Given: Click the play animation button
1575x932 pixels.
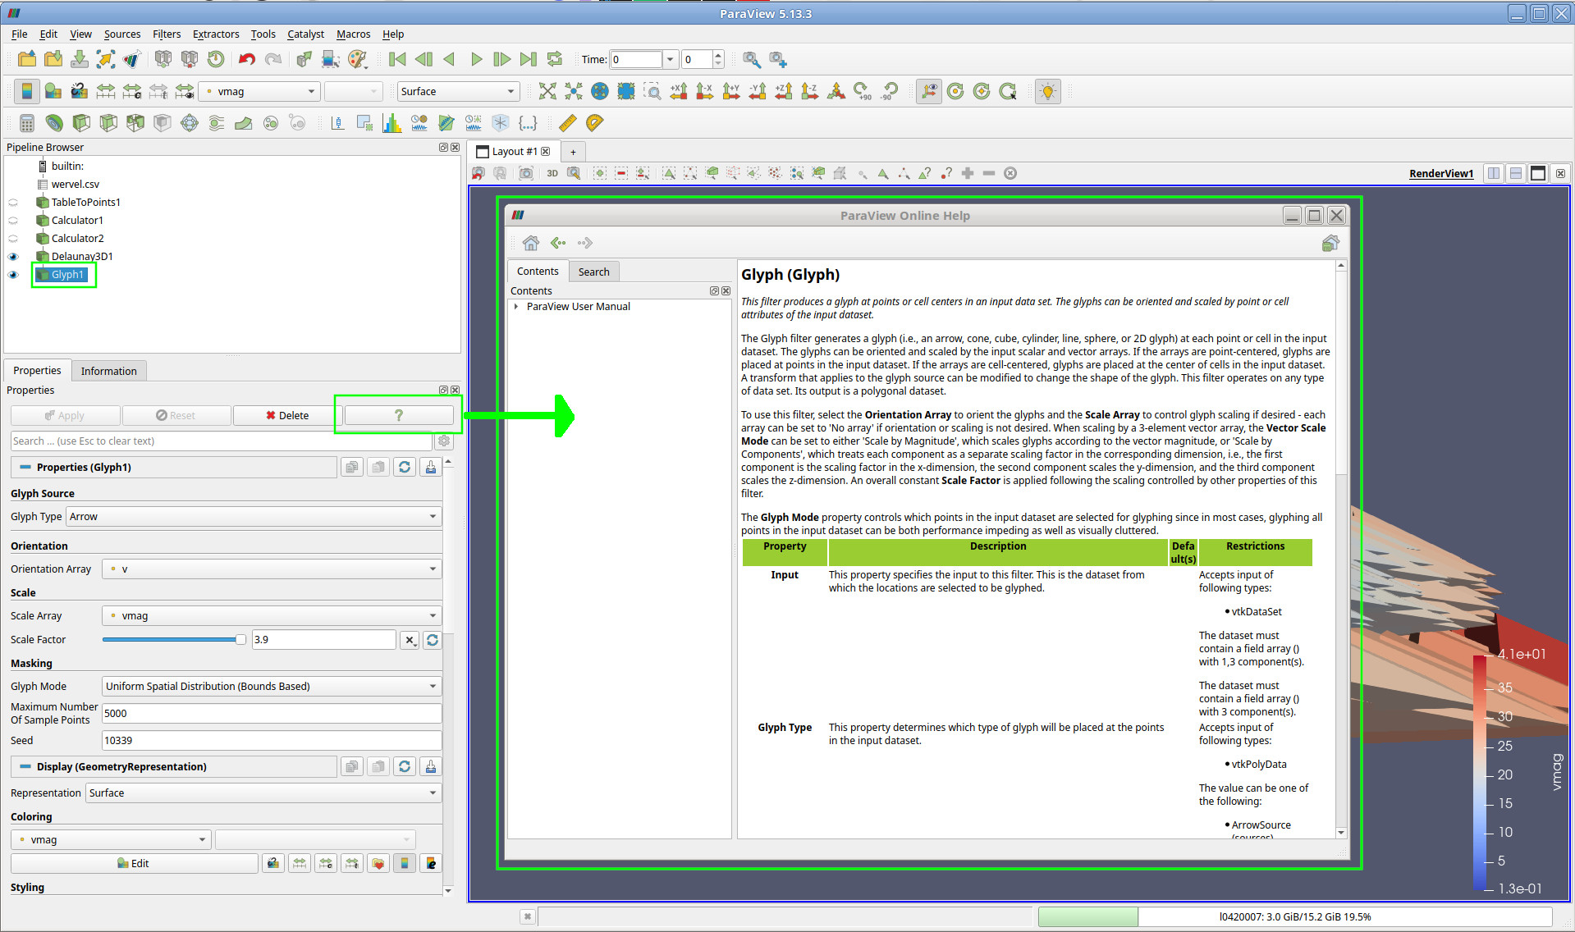Looking at the screenshot, I should coord(476,59).
